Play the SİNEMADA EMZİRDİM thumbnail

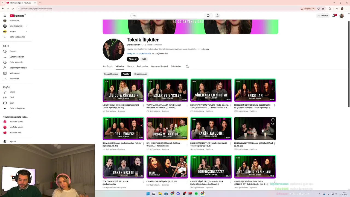pos(211,90)
